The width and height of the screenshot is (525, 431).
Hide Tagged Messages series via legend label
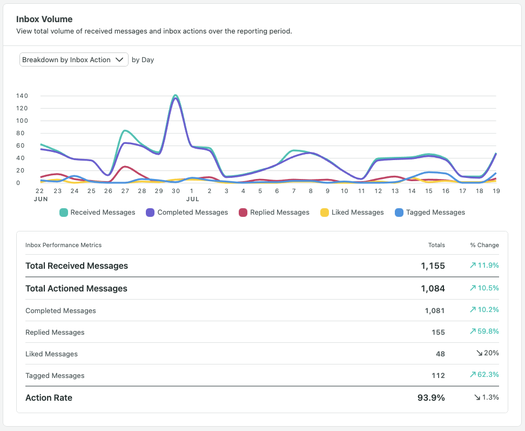(435, 213)
